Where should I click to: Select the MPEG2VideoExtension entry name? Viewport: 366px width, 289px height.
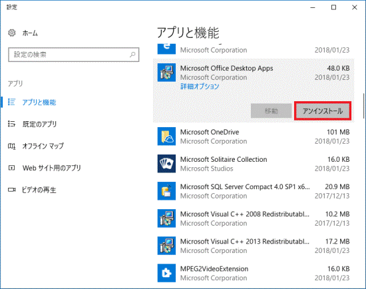214,268
